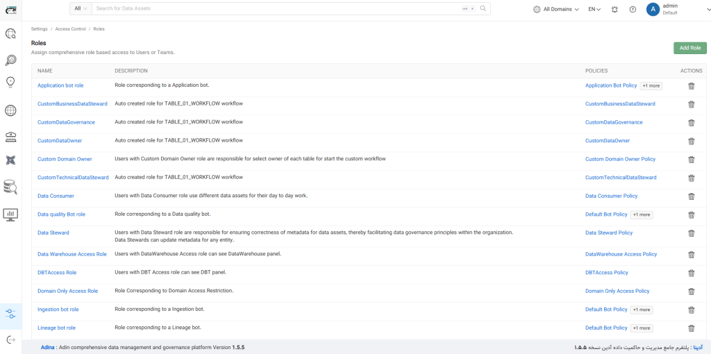Image resolution: width=711 pixels, height=354 pixels.
Task: Open the Data Consumer role link
Action: (x=56, y=196)
